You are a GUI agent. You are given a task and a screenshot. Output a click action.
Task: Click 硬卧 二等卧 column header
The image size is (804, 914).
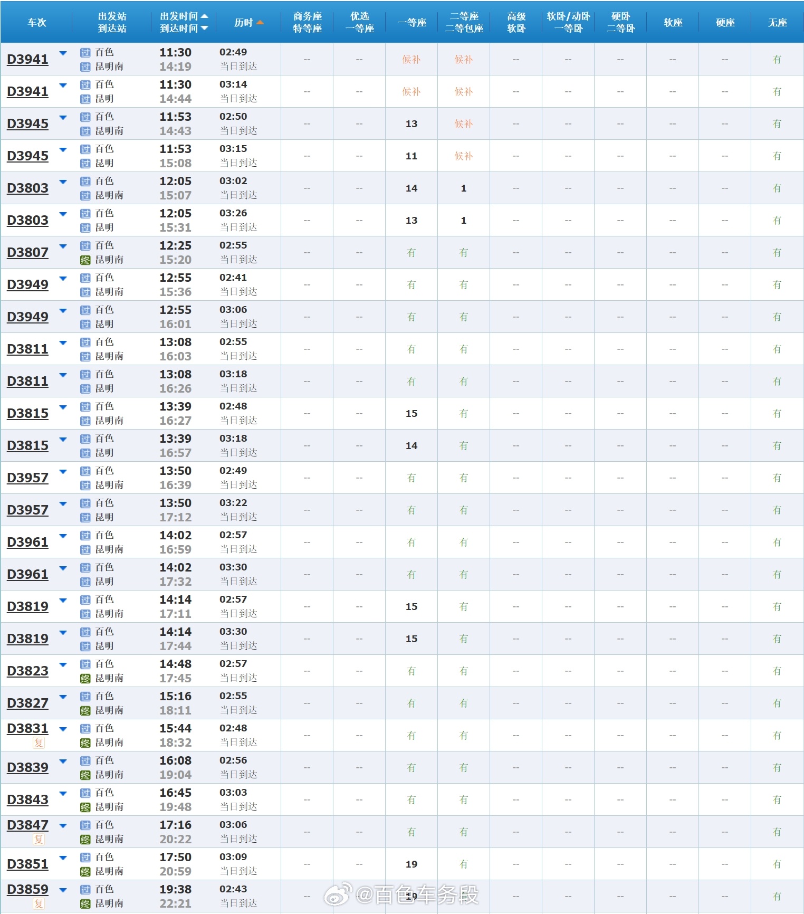tap(620, 23)
